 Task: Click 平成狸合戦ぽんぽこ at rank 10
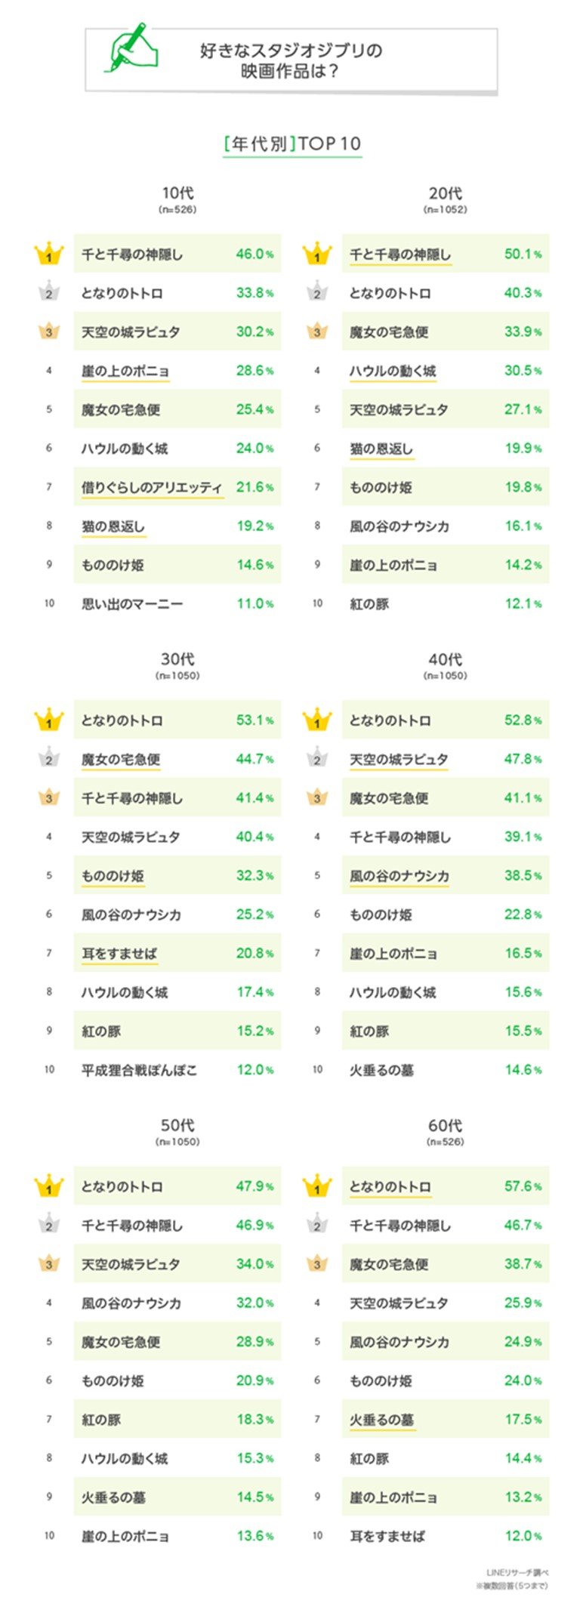tap(139, 1070)
